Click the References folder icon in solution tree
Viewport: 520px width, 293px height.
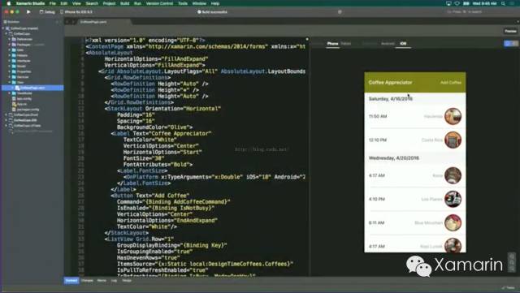[x=14, y=39]
